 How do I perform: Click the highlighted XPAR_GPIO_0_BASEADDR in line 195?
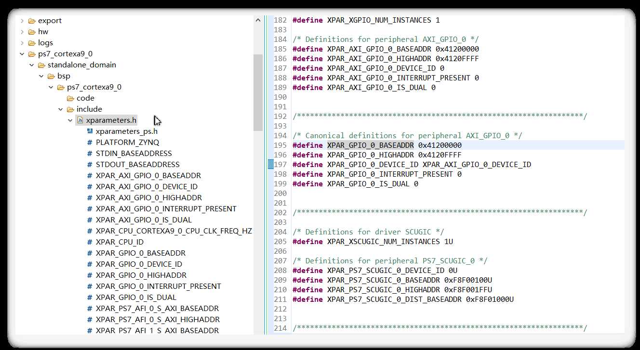coord(370,145)
